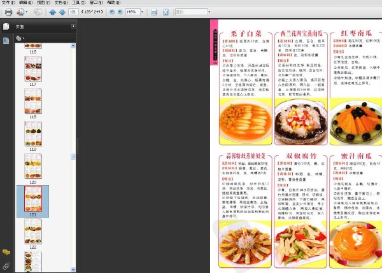Zoom out with the minus button
The height and width of the screenshot is (273, 382).
(x=112, y=11)
